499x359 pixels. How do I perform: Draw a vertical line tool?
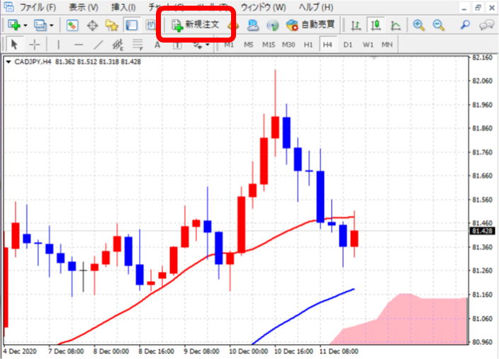58,45
